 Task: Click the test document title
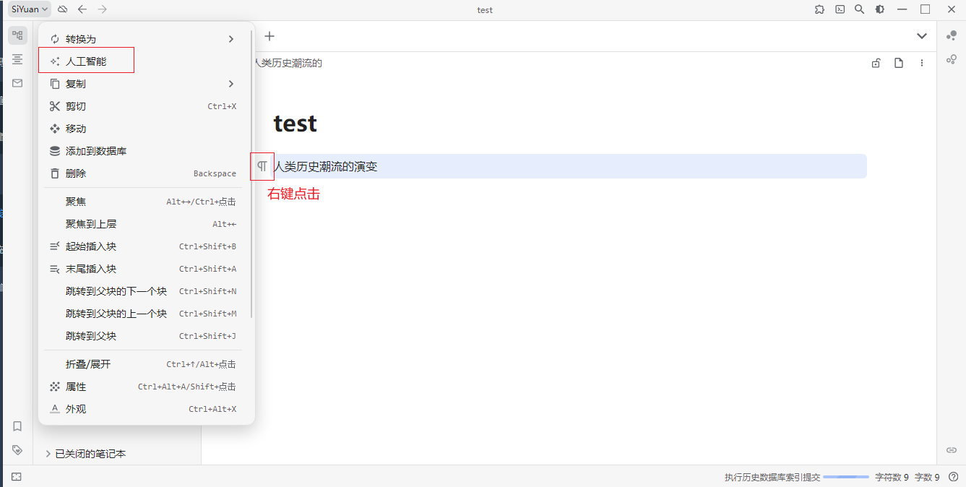click(296, 123)
